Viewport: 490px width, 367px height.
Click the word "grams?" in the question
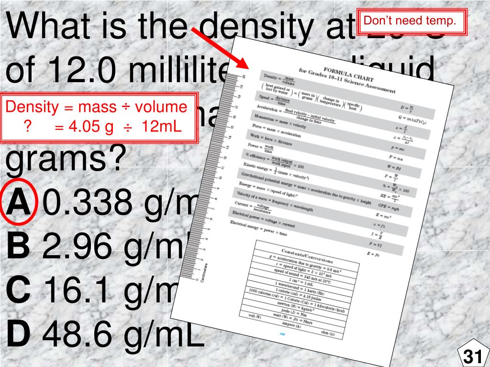(65, 159)
